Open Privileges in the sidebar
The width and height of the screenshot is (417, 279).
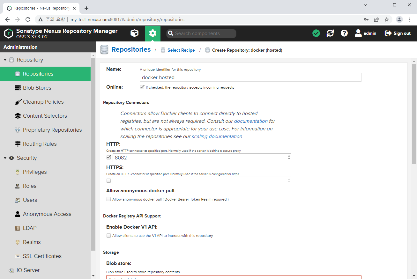[x=45, y=172]
